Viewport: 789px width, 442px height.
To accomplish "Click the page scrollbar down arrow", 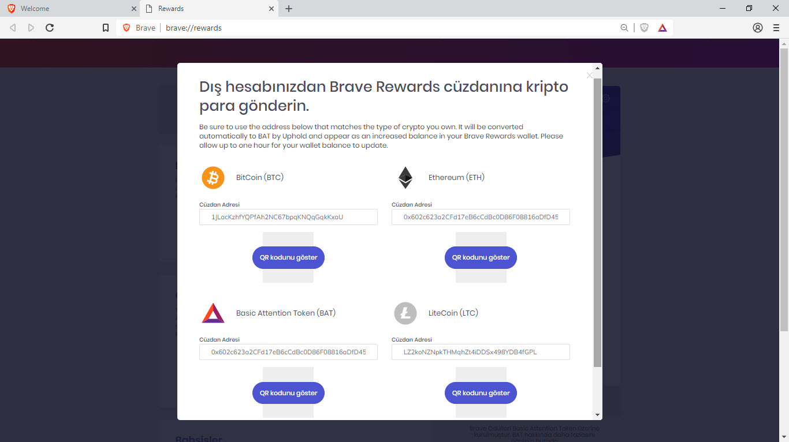I will (x=784, y=437).
